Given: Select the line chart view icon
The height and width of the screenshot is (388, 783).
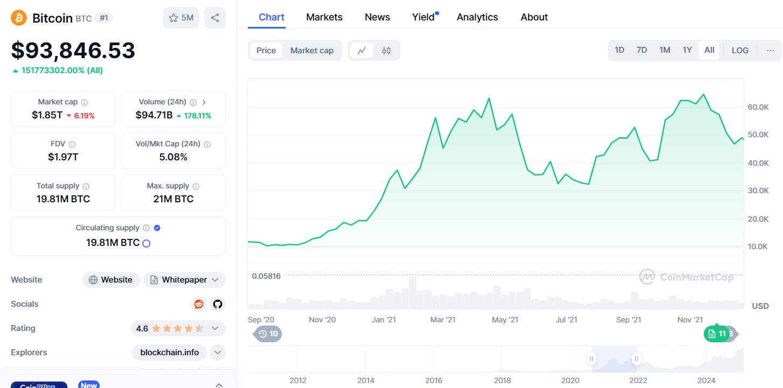Looking at the screenshot, I should (x=362, y=51).
